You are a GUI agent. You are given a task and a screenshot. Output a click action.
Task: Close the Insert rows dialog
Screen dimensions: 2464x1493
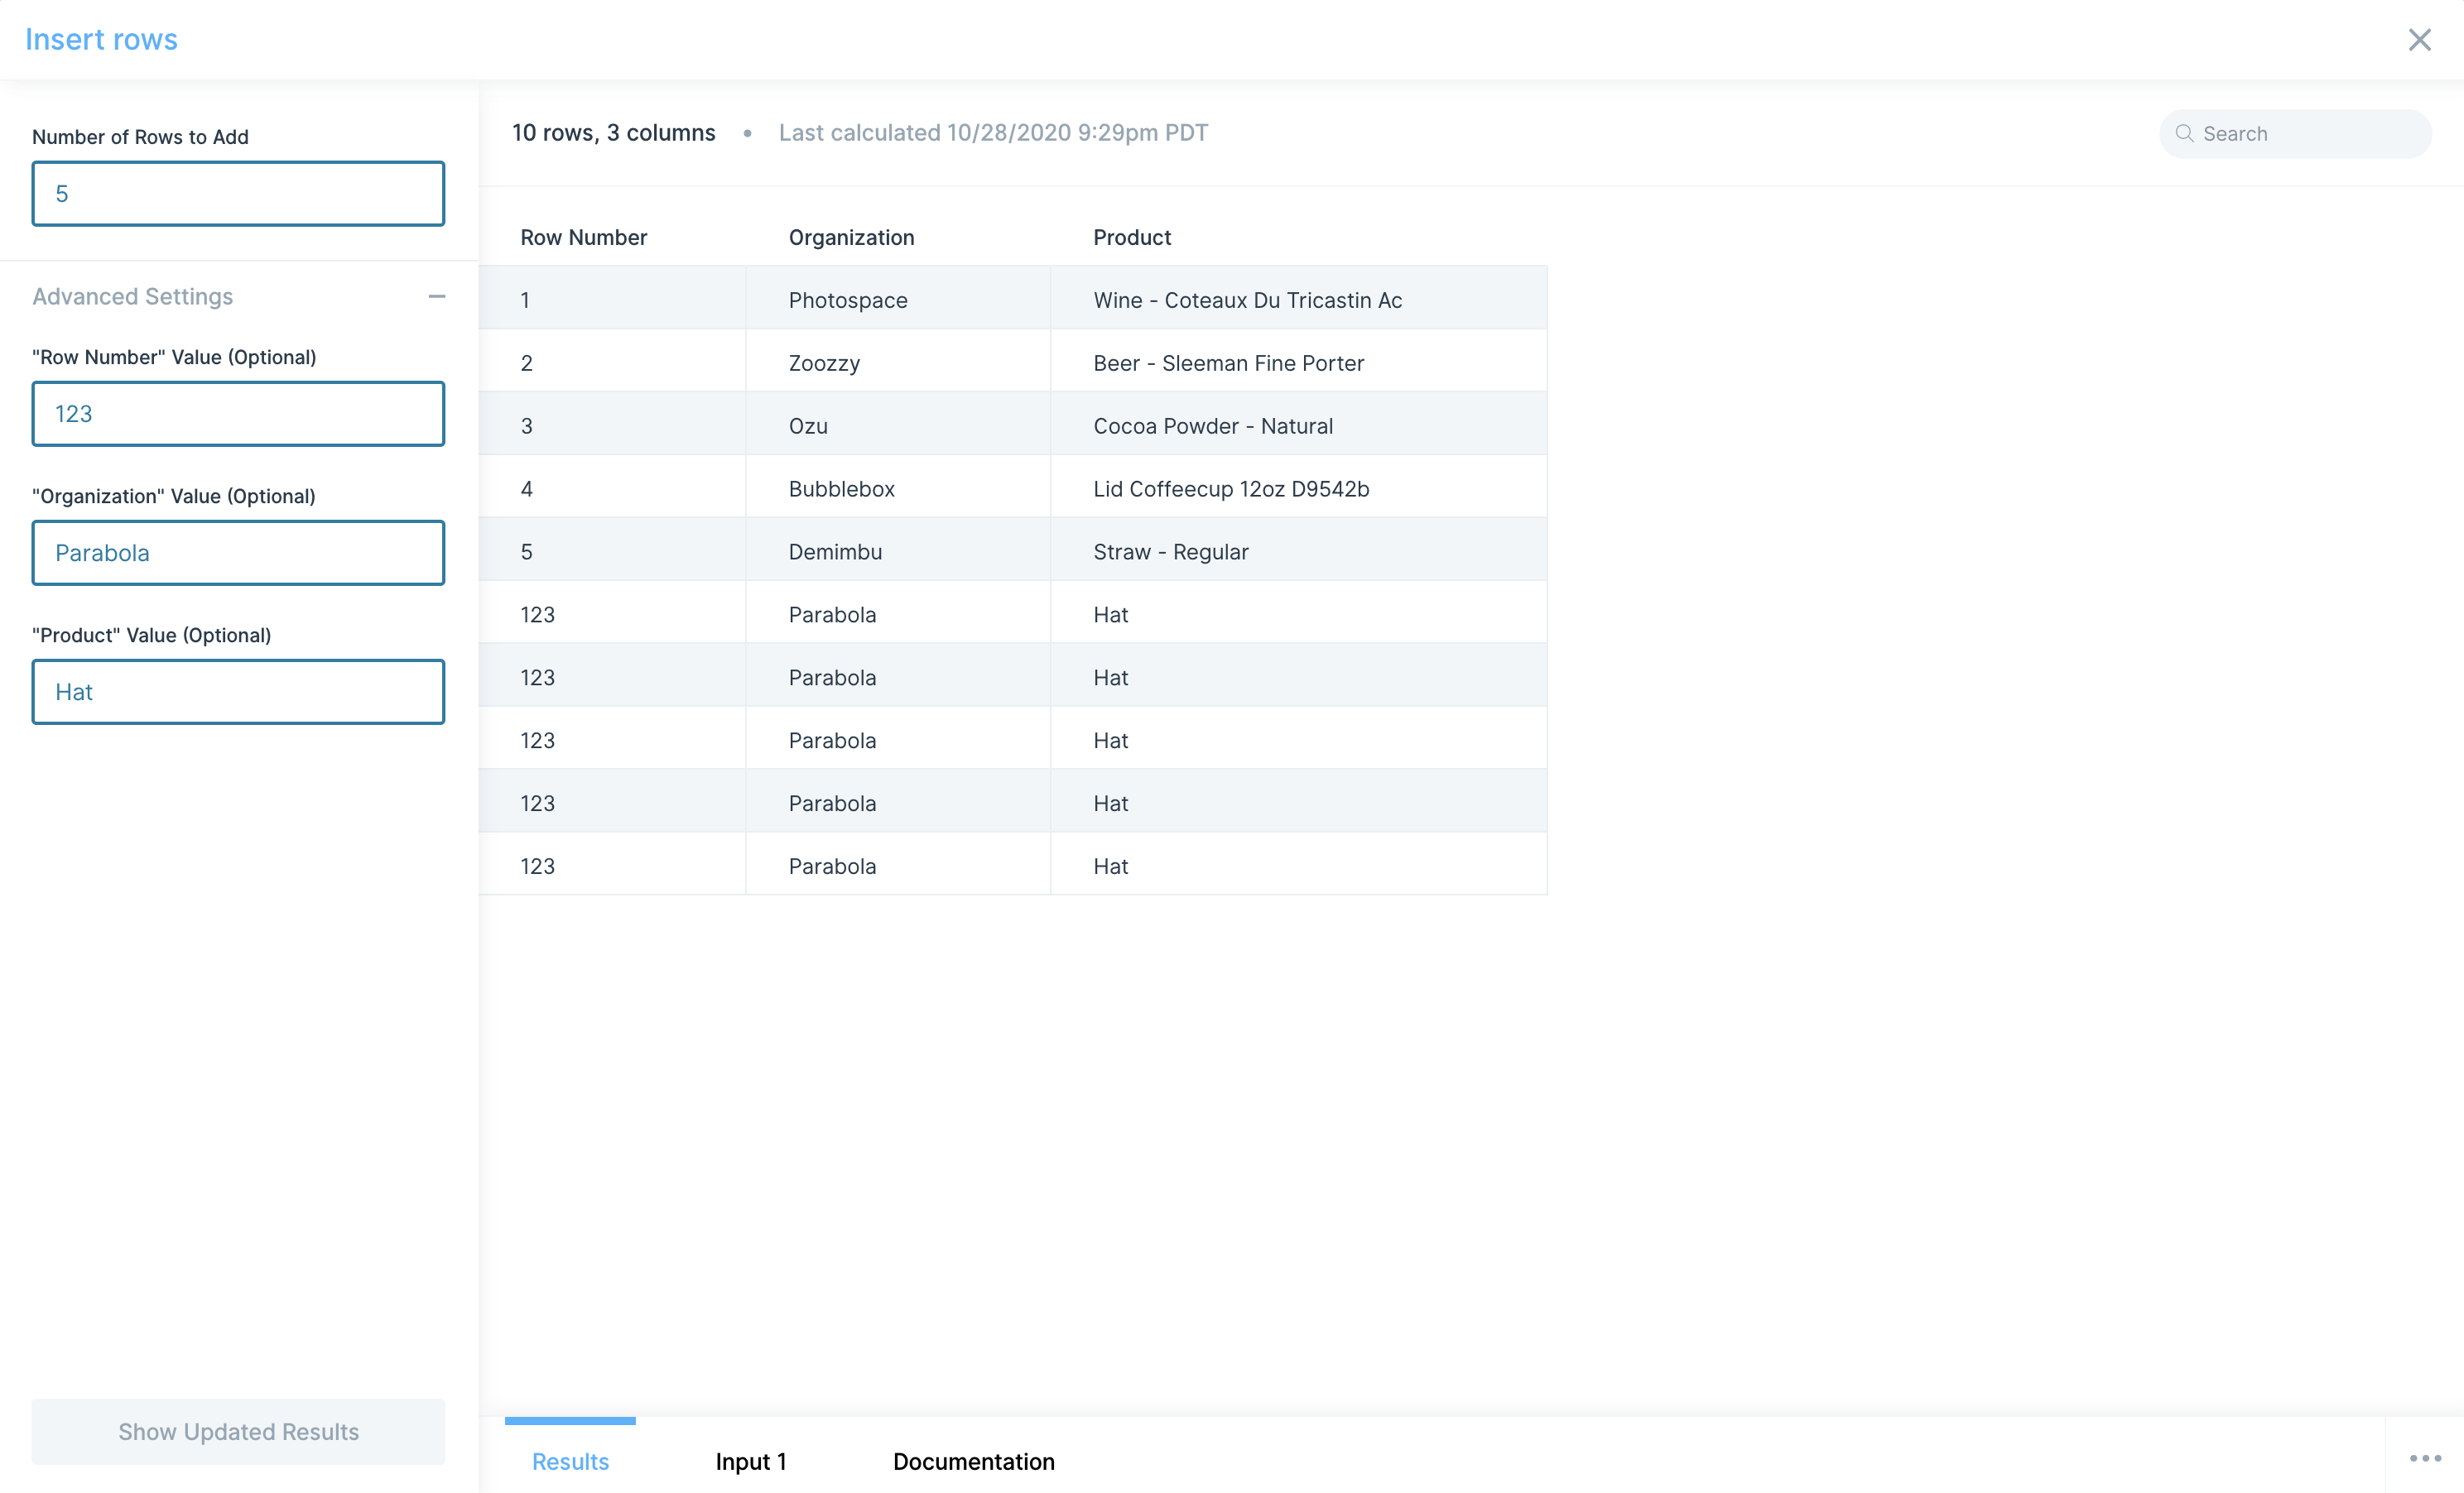pos(2419,40)
